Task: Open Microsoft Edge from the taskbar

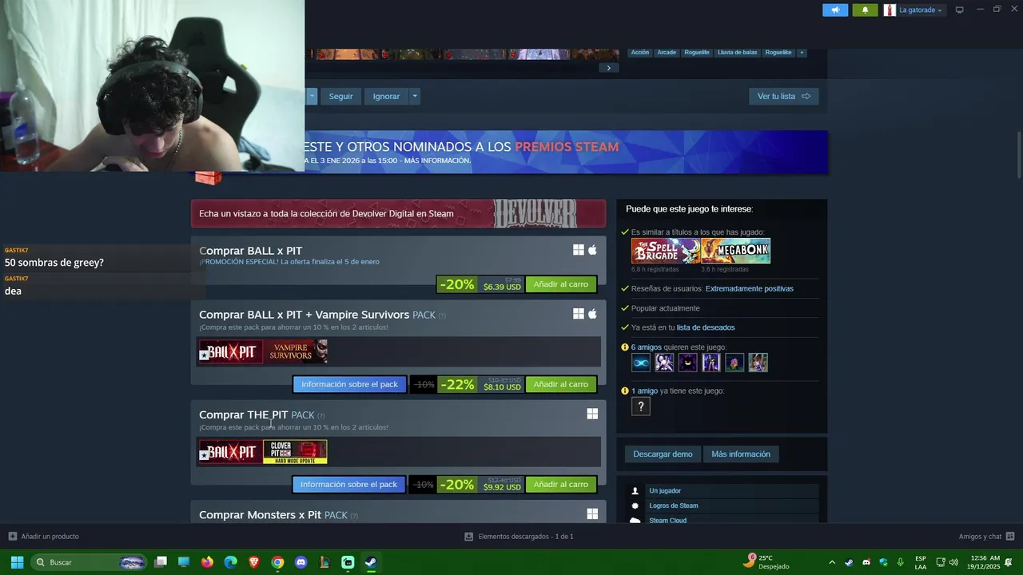Action: pos(231,562)
